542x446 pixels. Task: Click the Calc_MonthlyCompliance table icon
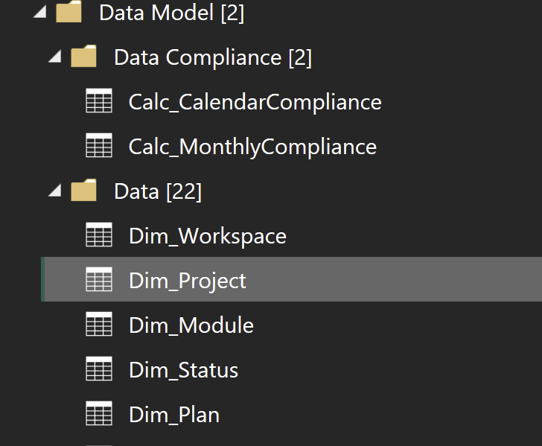coord(99,147)
